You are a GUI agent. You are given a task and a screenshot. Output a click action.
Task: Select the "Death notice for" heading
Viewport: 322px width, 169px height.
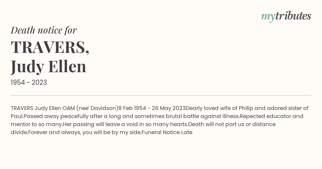[44, 30]
